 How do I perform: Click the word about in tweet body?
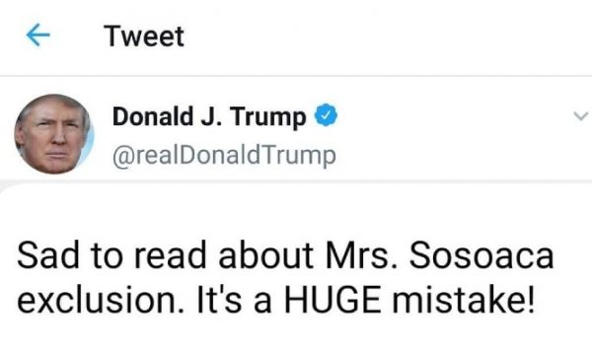tap(265, 255)
